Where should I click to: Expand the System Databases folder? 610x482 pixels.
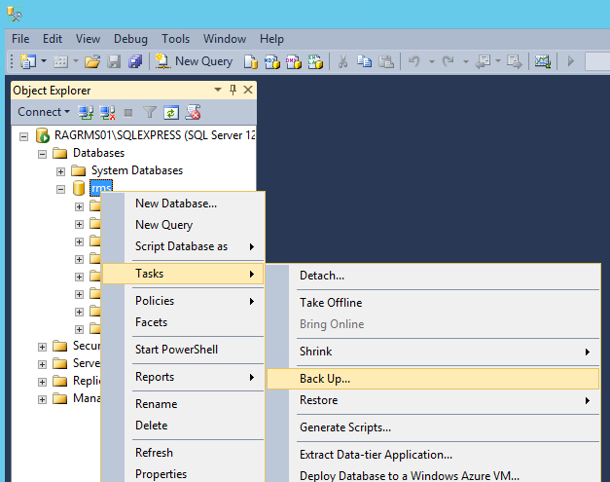60,171
